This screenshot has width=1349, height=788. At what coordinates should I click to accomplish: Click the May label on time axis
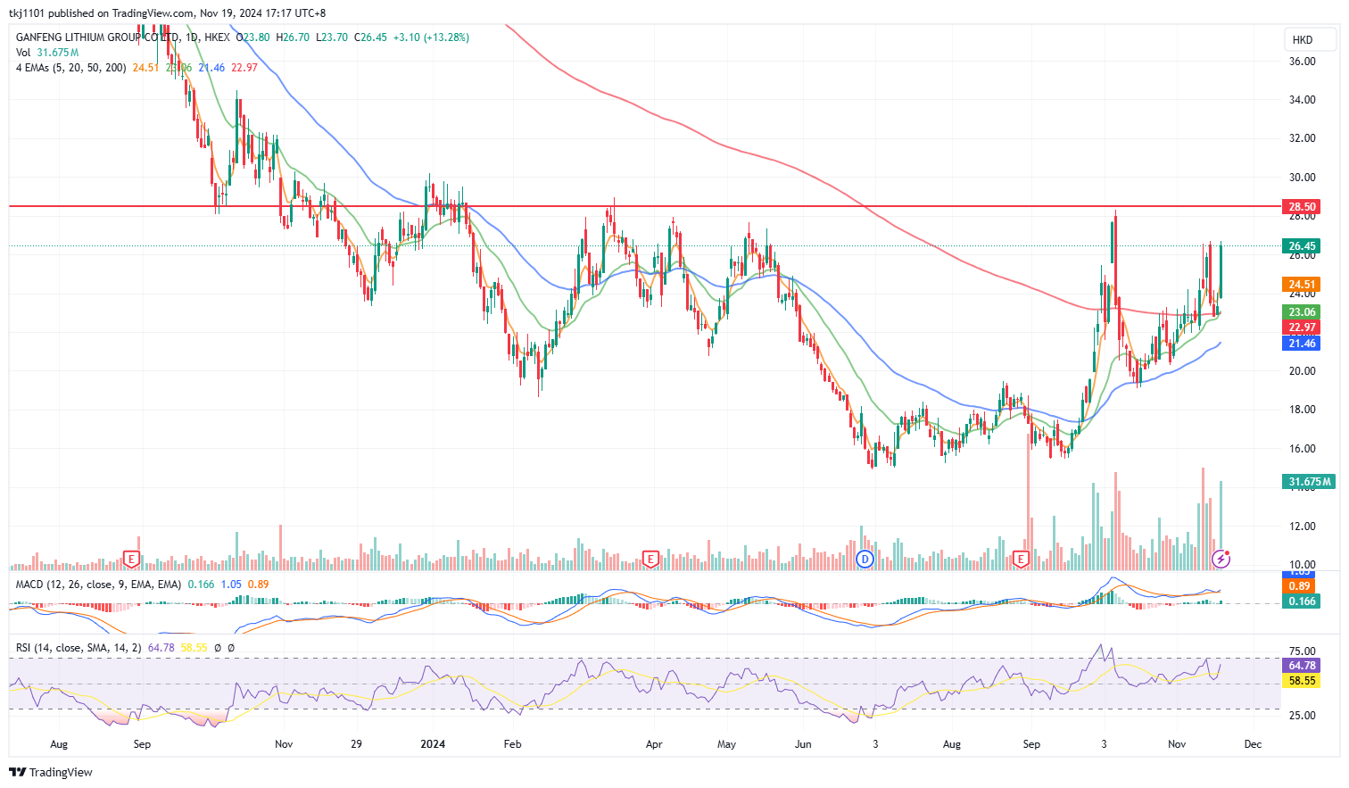coord(726,744)
